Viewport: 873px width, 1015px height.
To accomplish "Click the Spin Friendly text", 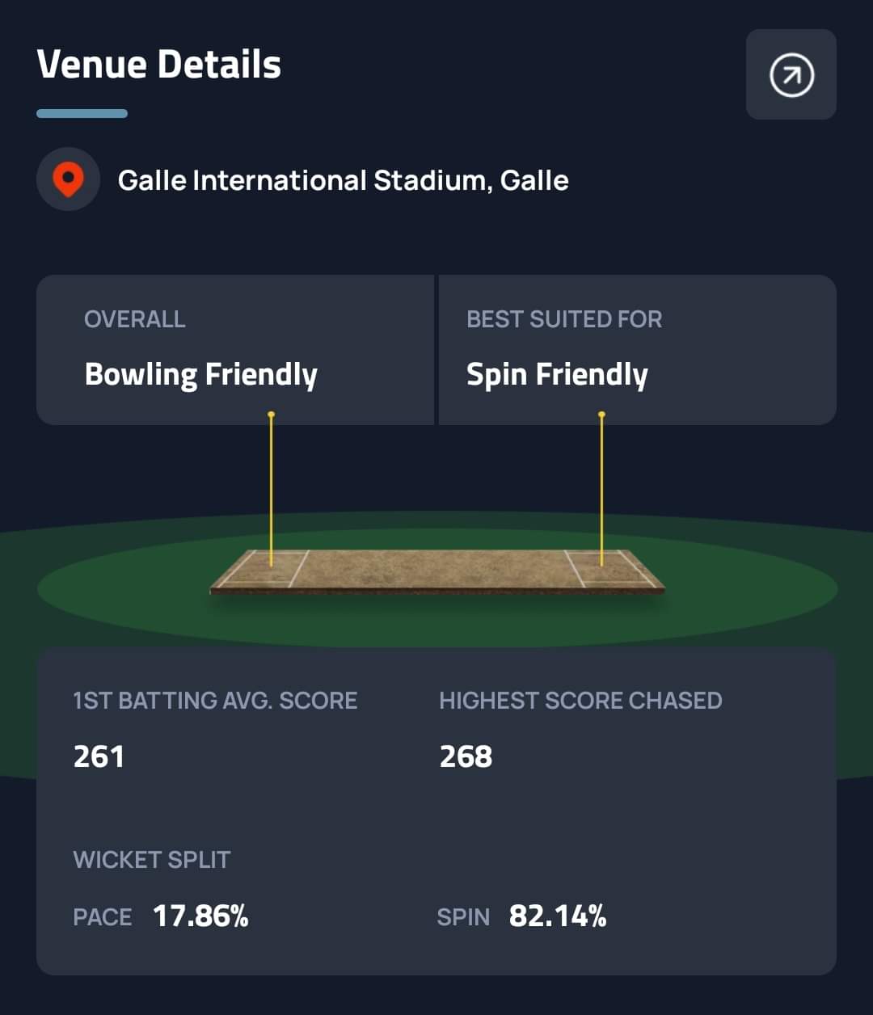I will point(557,375).
